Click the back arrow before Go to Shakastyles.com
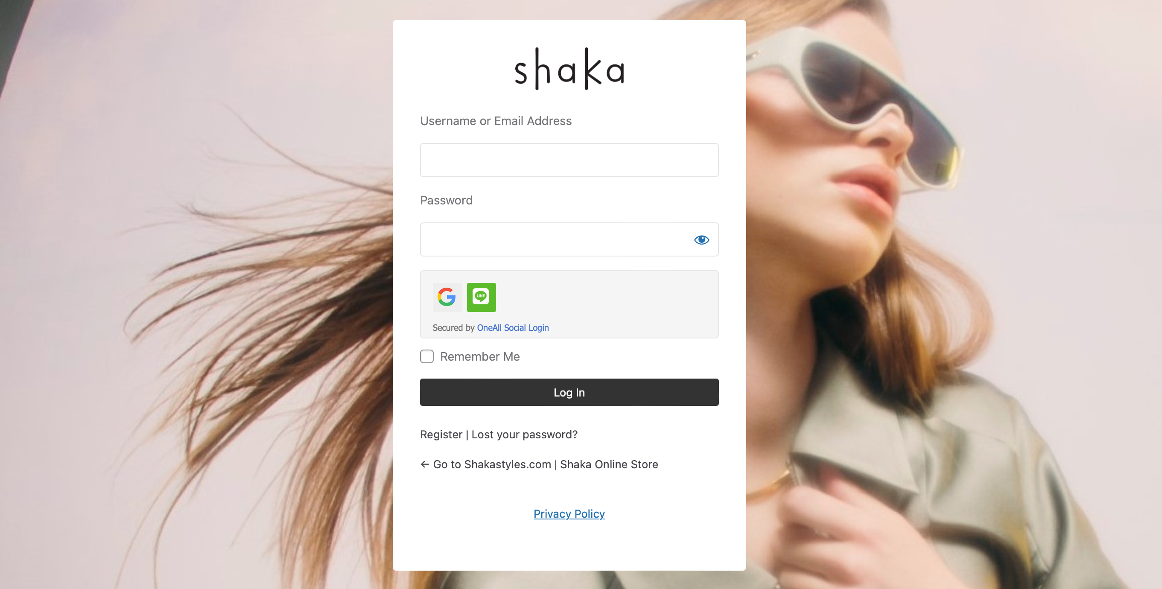 pos(424,464)
